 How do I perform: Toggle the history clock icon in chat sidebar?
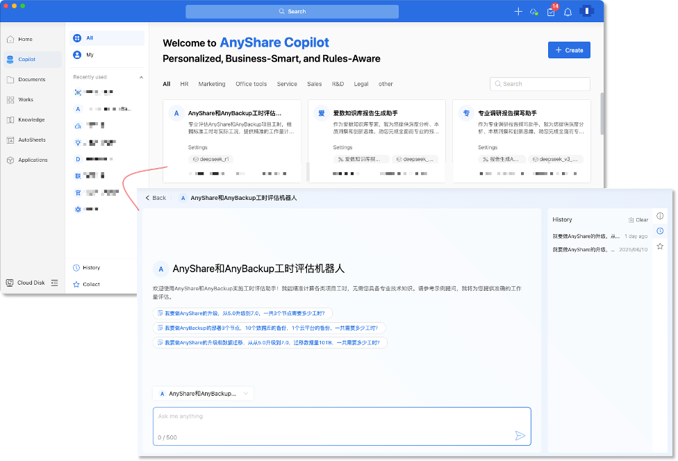pos(660,231)
